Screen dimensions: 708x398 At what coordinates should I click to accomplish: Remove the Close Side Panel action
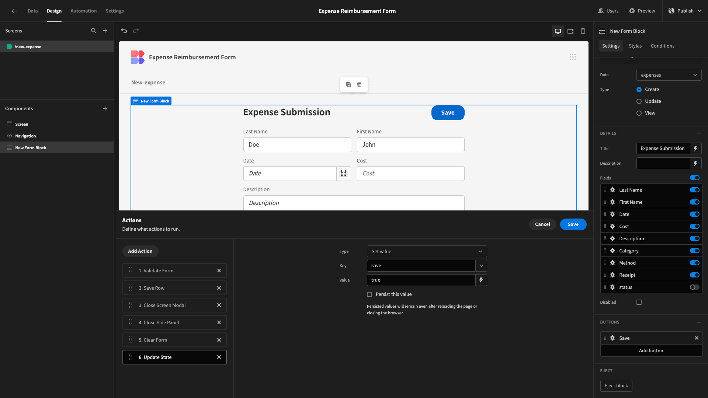point(219,322)
